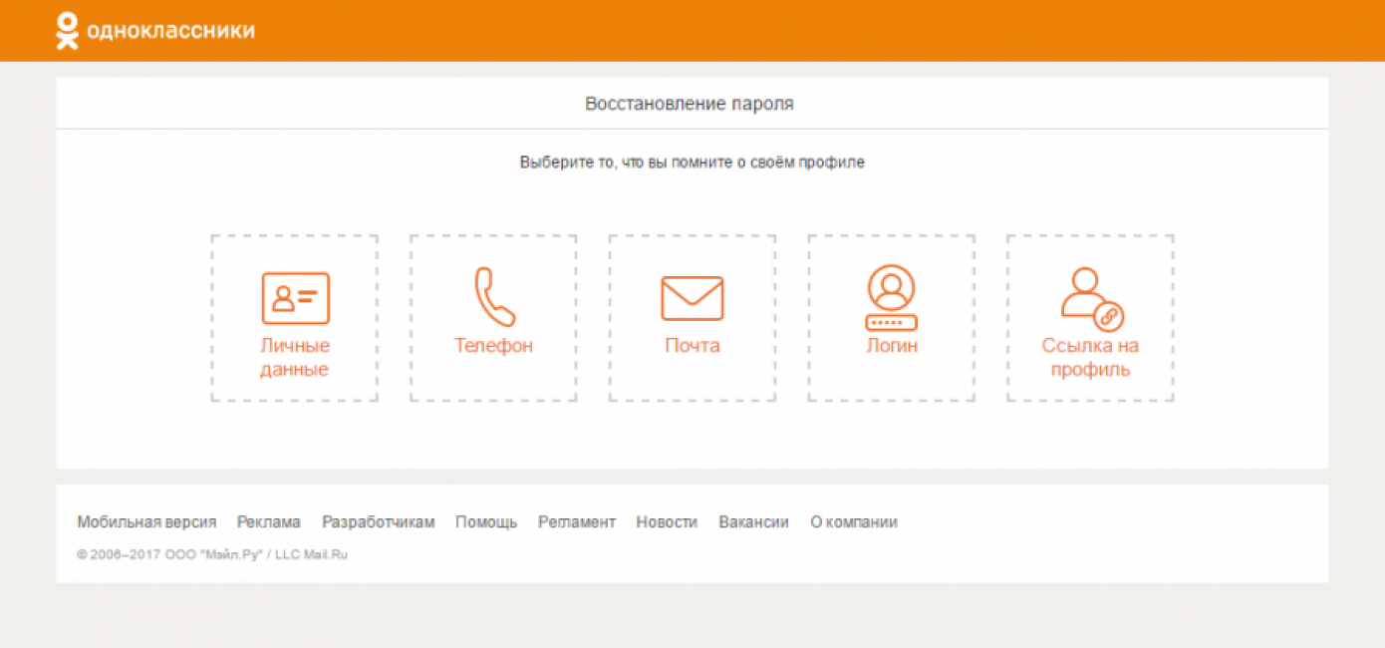Click the login user avatar icon
Screen dimensions: 1385x648
click(892, 297)
